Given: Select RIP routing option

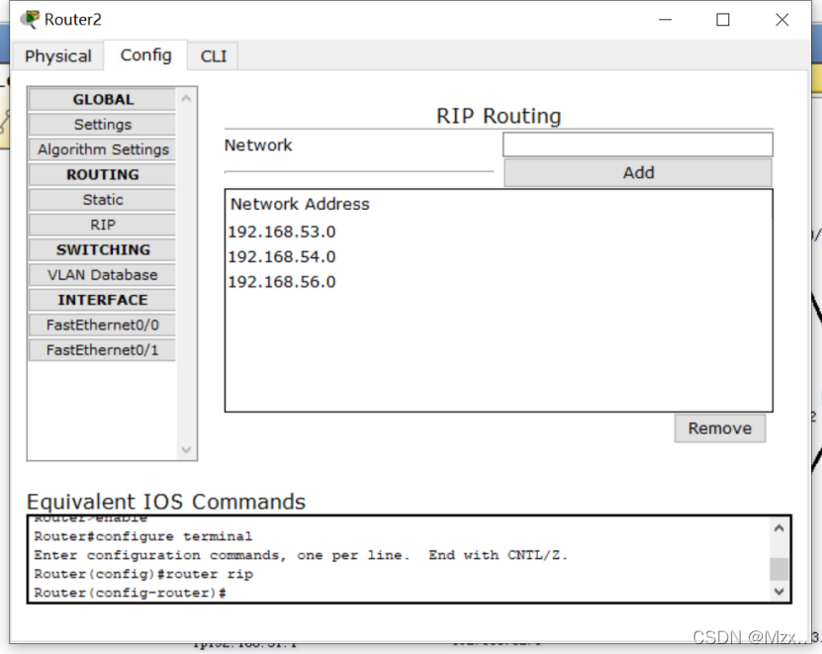Looking at the screenshot, I should click(x=103, y=225).
